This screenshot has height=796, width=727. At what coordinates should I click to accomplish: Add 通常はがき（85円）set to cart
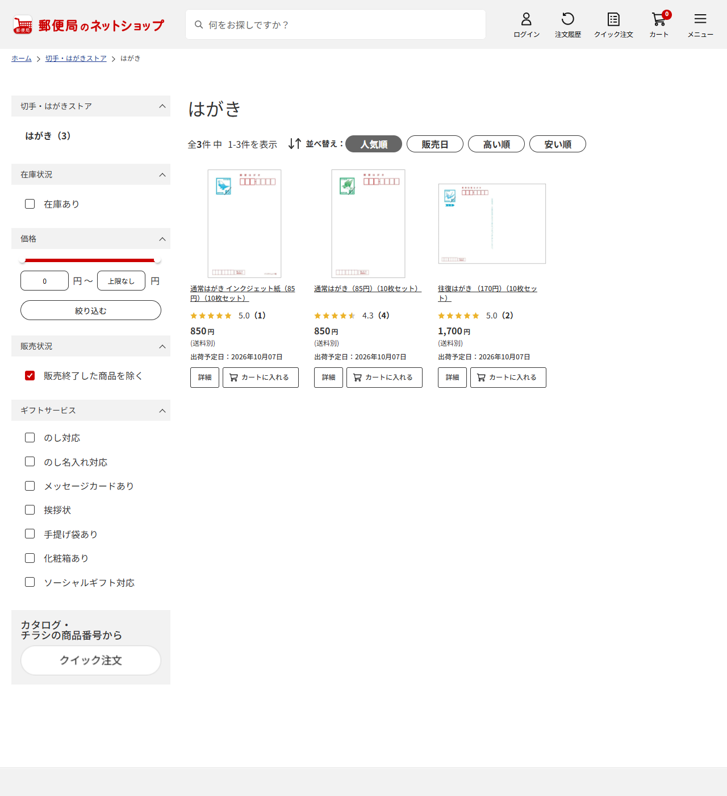[385, 378]
